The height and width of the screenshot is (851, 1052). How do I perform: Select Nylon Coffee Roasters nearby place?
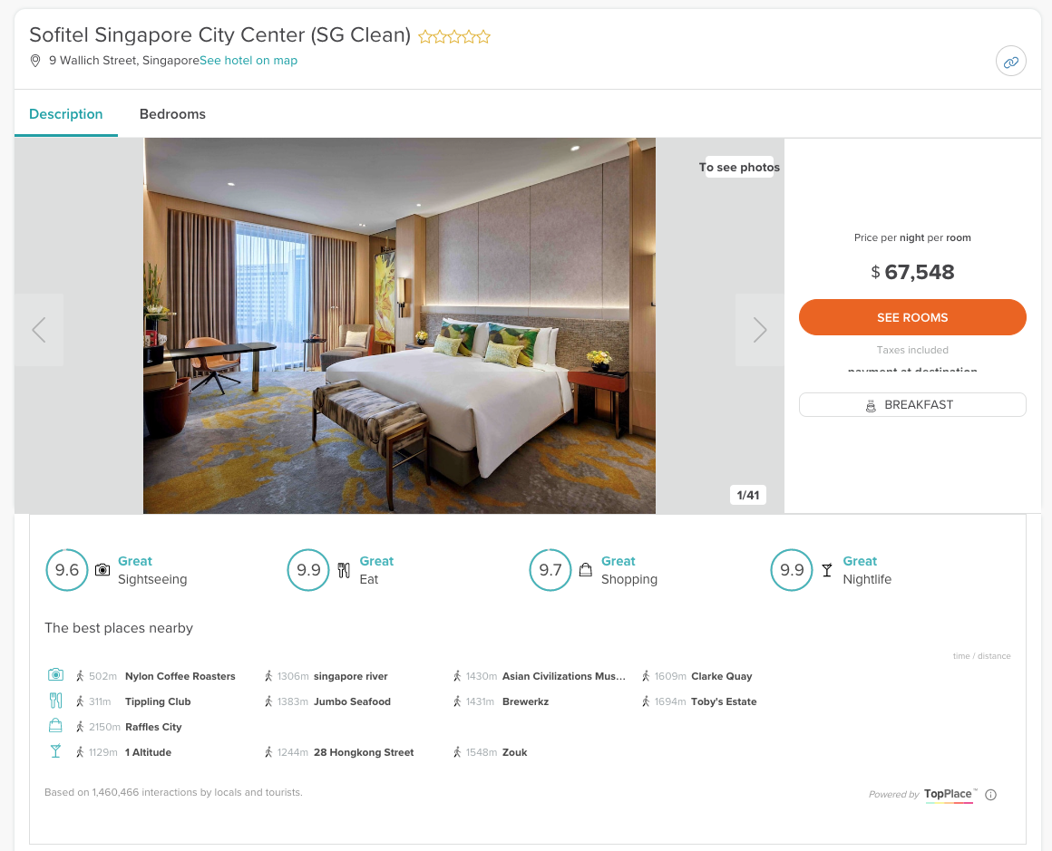180,676
